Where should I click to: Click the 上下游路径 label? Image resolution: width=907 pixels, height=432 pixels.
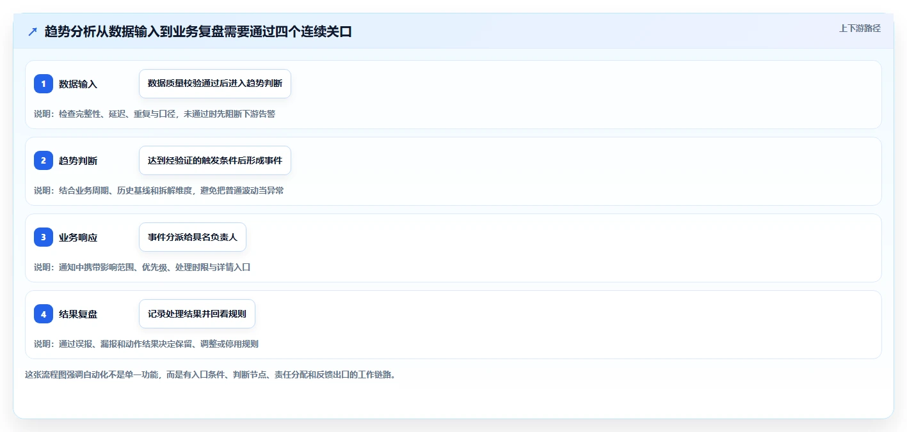[x=860, y=28]
